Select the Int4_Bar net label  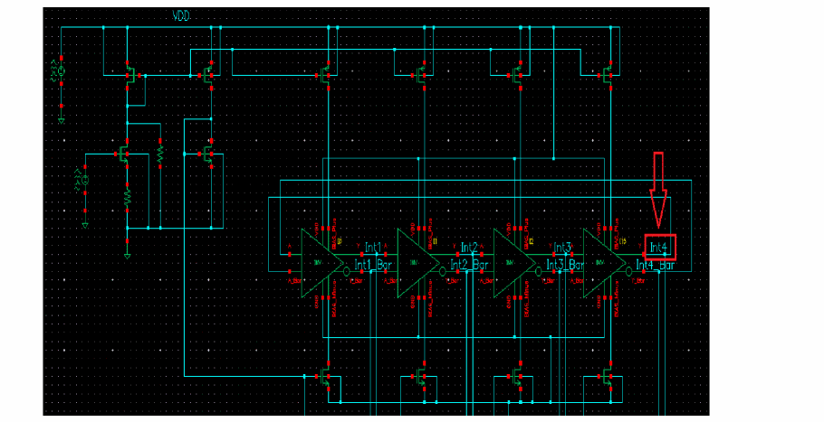[656, 266]
